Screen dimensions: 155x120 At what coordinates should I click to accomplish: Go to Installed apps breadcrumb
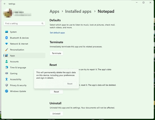tap(78, 11)
